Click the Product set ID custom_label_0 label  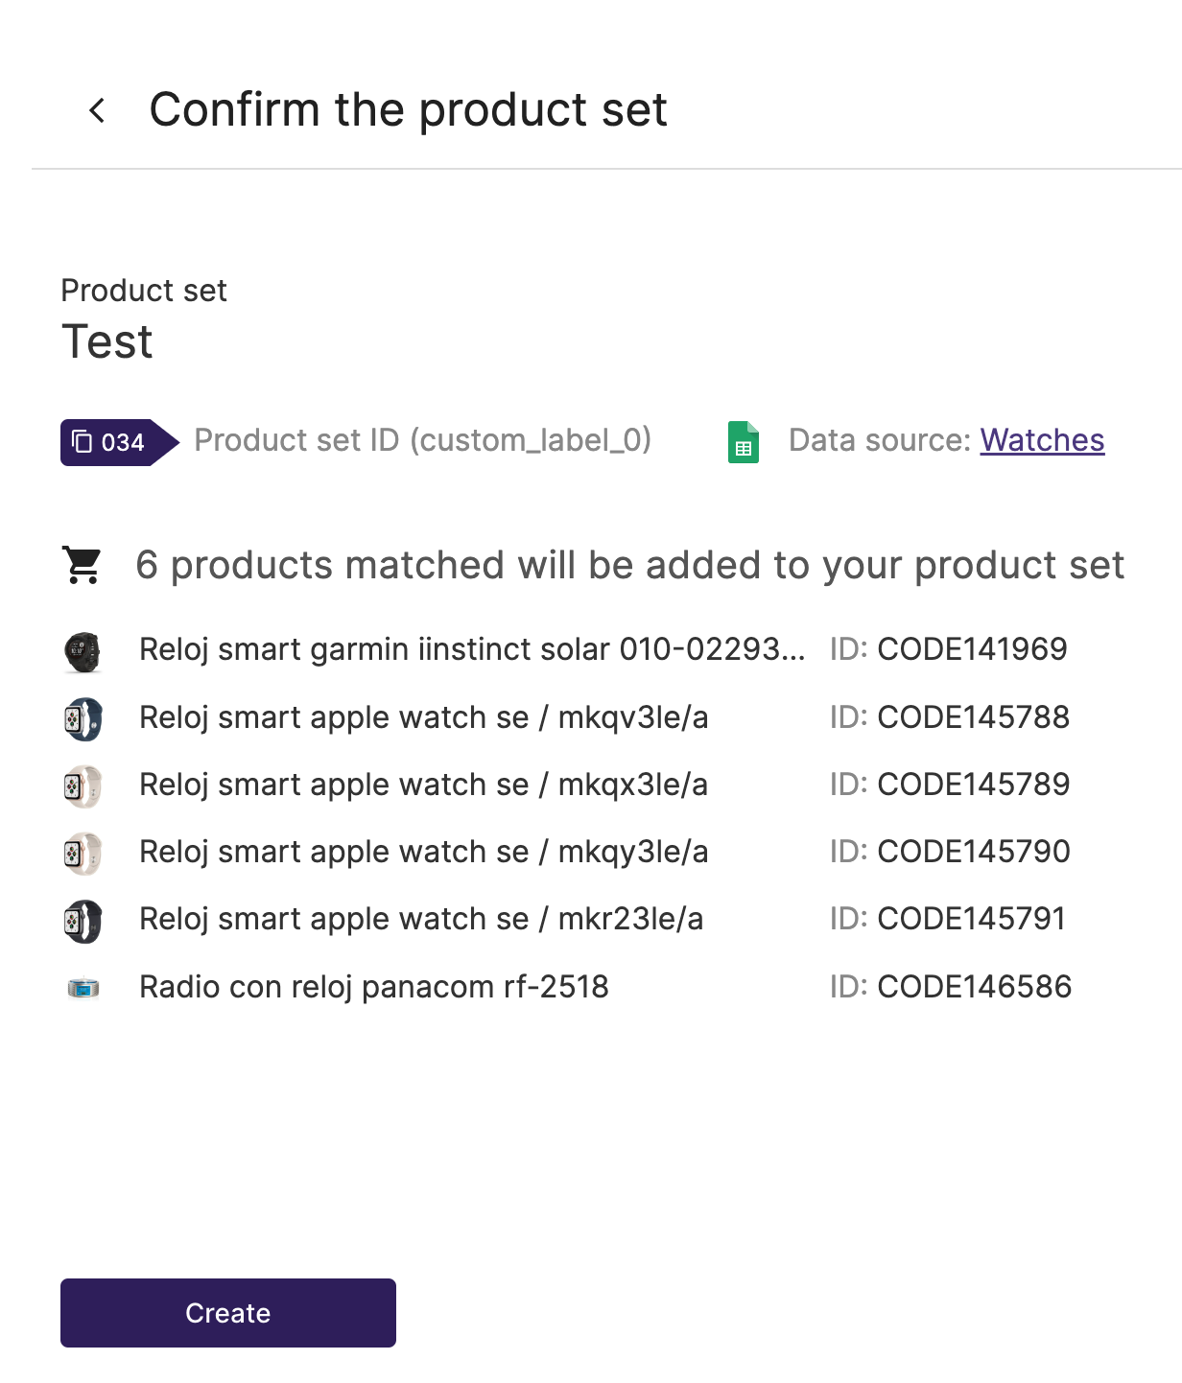tap(423, 440)
